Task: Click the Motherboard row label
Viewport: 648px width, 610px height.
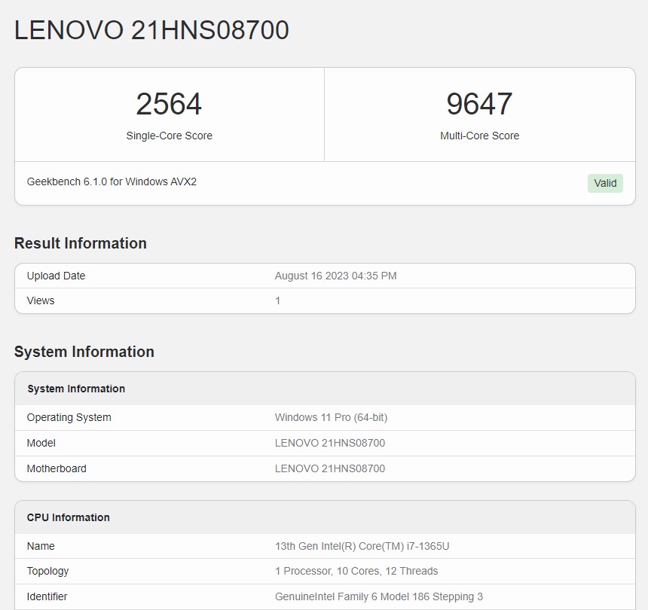Action: pos(57,468)
